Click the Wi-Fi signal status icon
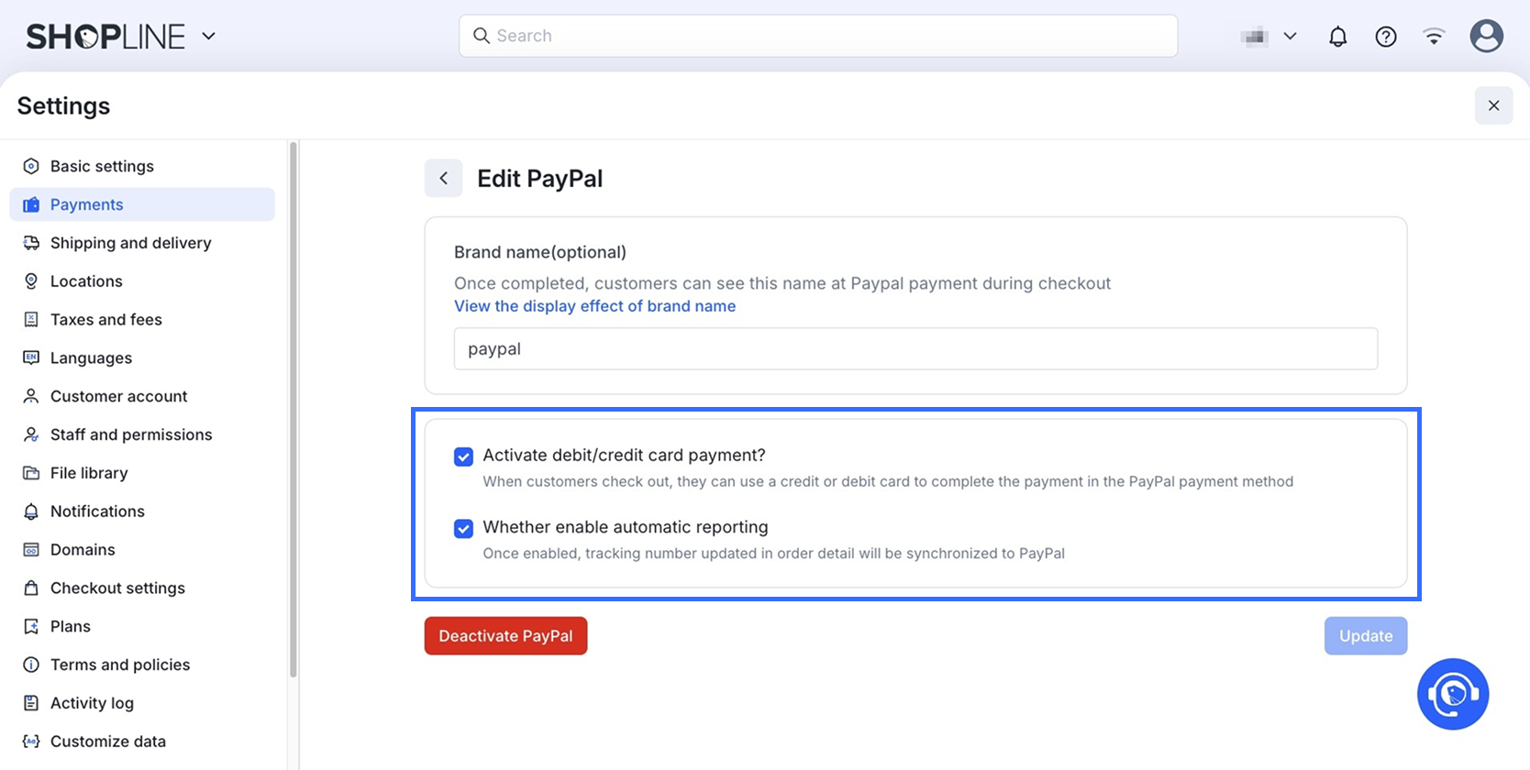Screen dimensions: 1530x770 point(1434,37)
